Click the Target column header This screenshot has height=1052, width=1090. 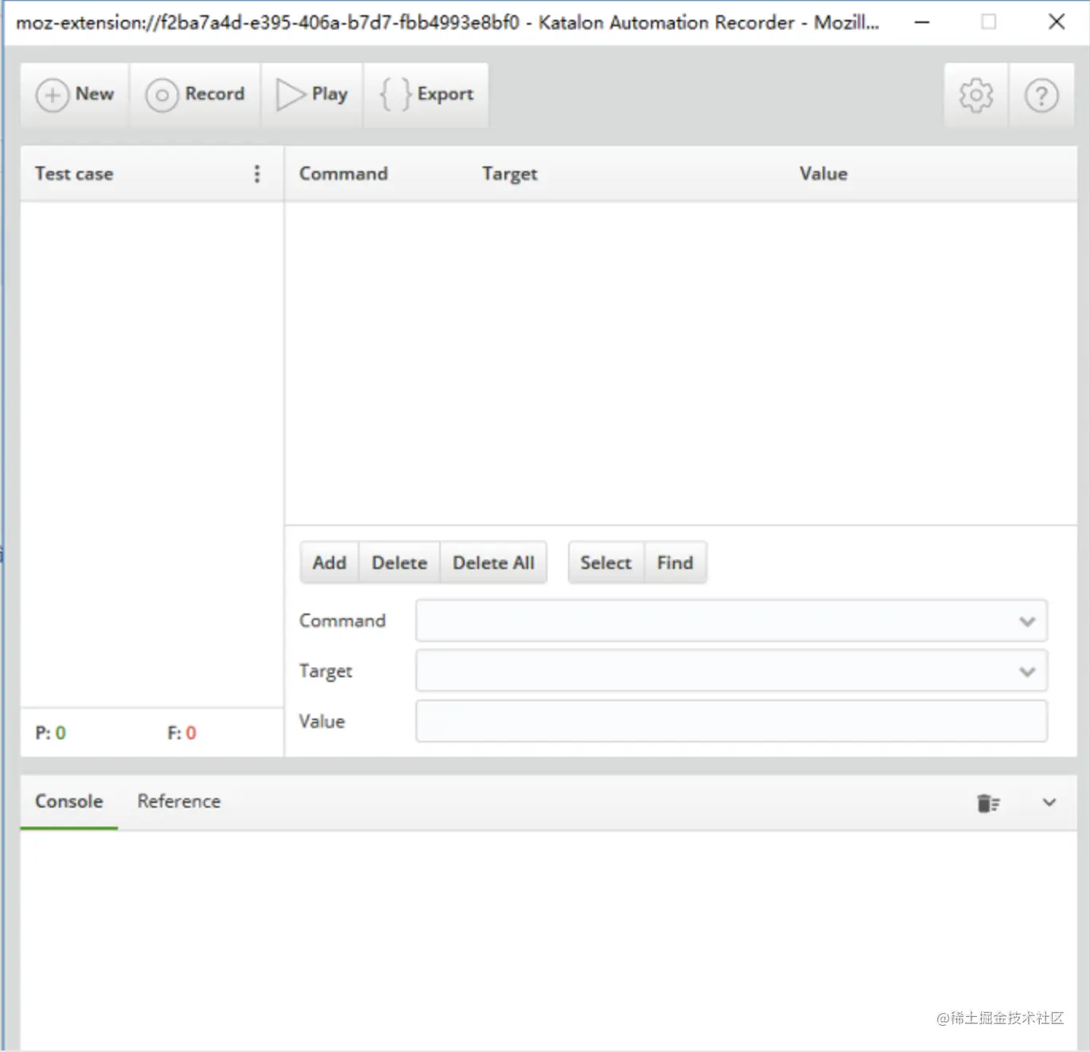509,173
